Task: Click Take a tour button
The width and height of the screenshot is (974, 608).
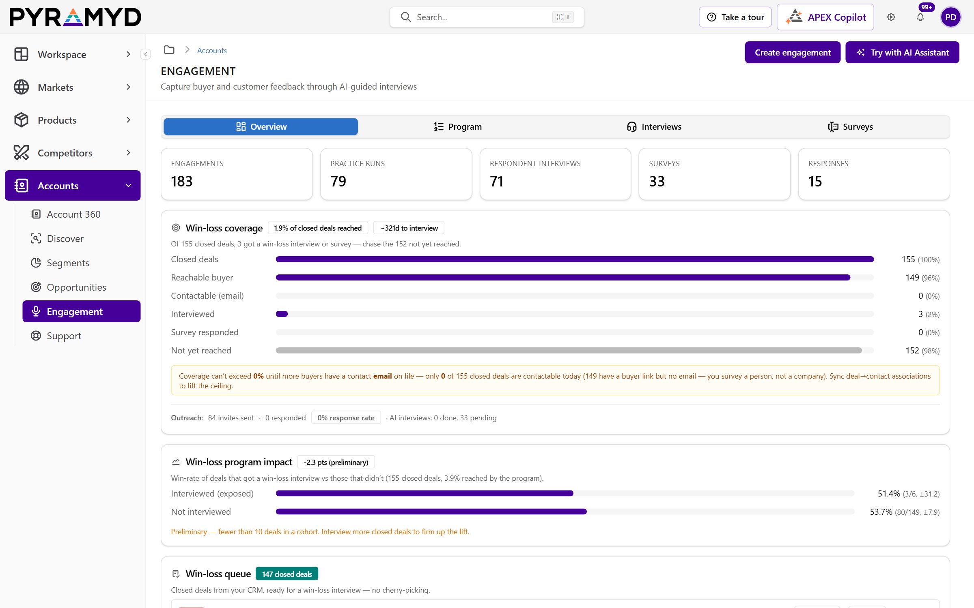Action: pyautogui.click(x=735, y=17)
